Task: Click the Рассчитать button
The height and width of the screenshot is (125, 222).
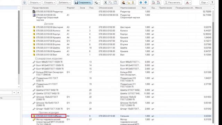Action: [x=173, y=2]
